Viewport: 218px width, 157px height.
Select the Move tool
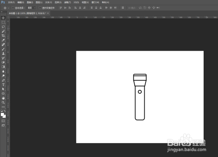pos(3,18)
